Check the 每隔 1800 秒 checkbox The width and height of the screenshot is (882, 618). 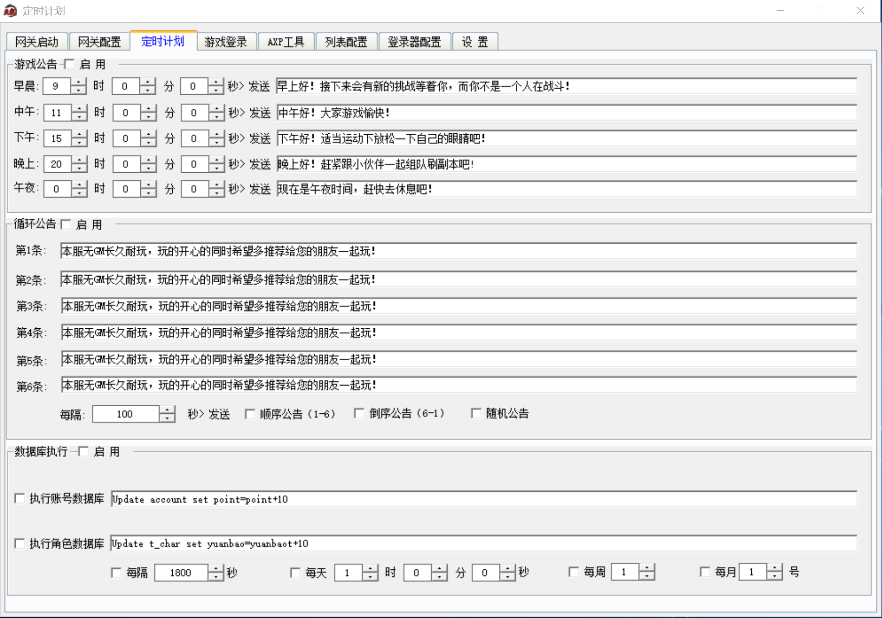tap(116, 573)
